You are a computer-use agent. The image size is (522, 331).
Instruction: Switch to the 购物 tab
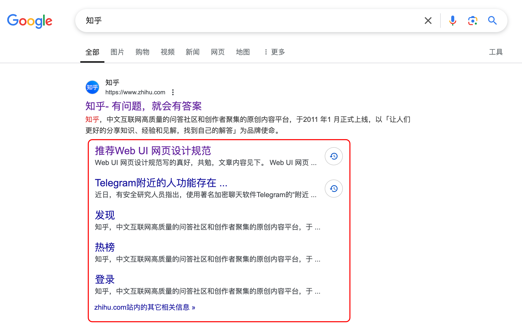143,52
